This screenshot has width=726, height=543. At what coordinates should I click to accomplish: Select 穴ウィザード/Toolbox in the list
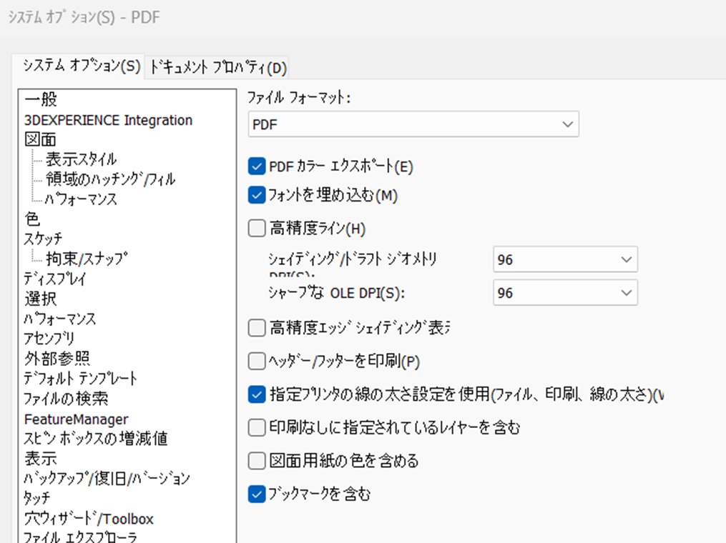pyautogui.click(x=89, y=519)
